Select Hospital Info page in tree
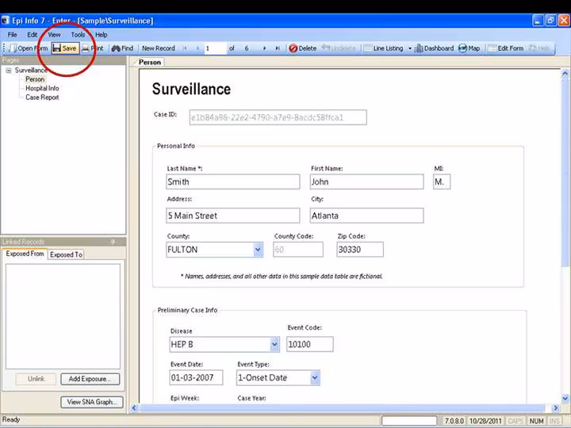The width and height of the screenshot is (571, 428). [42, 88]
